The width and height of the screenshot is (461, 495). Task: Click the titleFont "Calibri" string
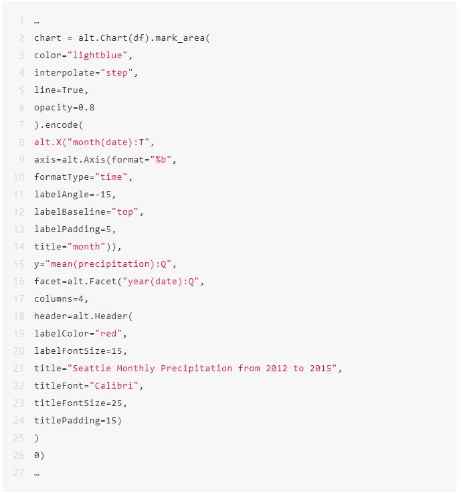tap(114, 386)
